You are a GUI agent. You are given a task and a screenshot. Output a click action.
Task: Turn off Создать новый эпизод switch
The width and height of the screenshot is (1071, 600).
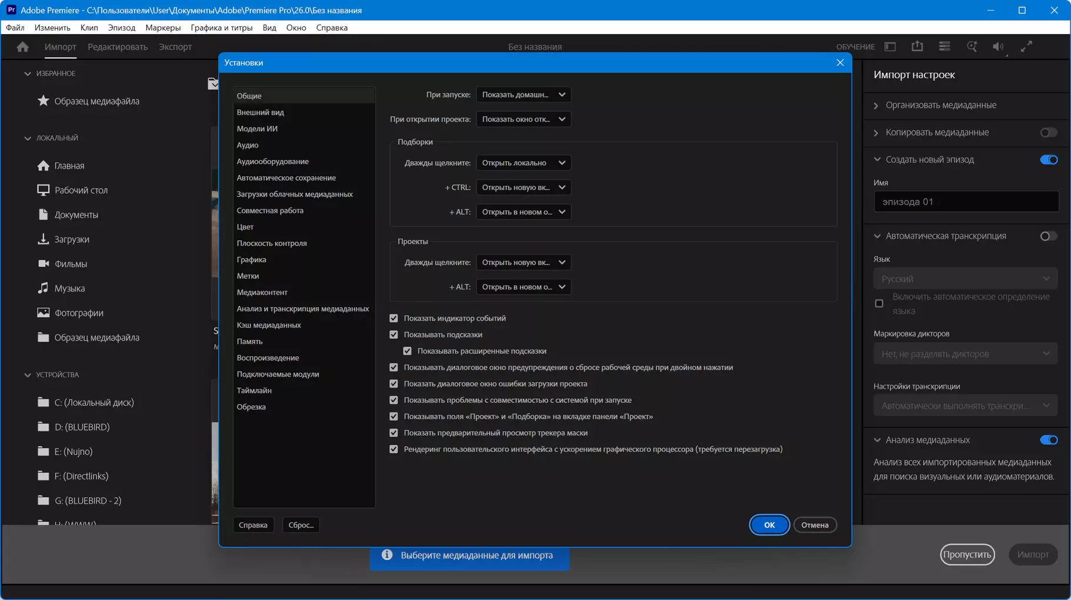tap(1049, 159)
